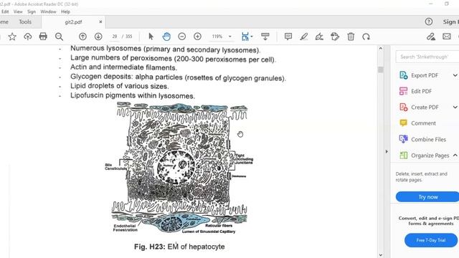This screenshot has height=258, width=459.
Task: Expand the Export PDF chevron
Action: [455, 75]
